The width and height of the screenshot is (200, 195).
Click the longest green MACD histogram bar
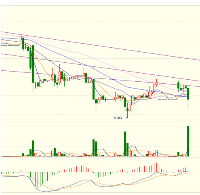(38, 180)
